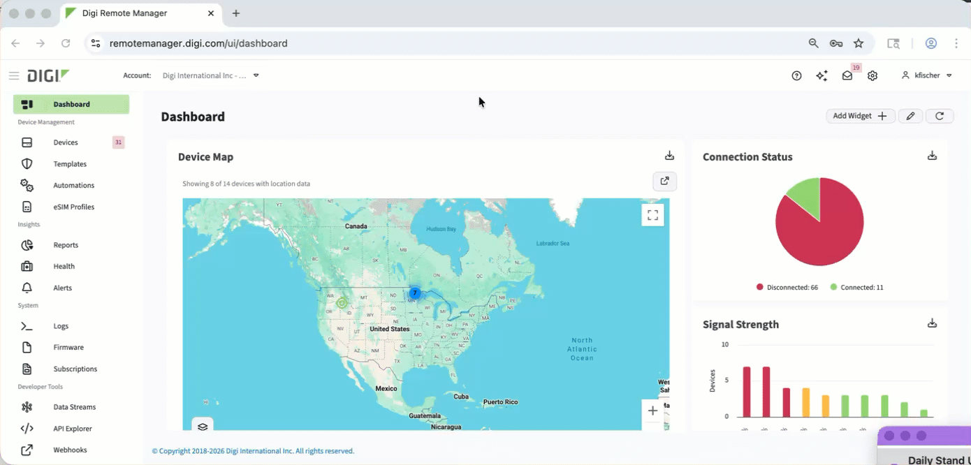Screen dimensions: 971x465
Task: Open the settings gear in header
Action: tap(873, 75)
